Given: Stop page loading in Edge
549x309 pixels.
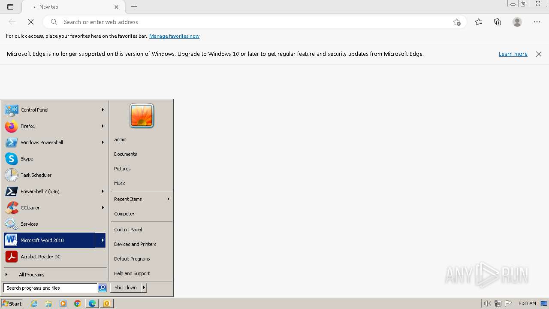Looking at the screenshot, I should (x=31, y=22).
